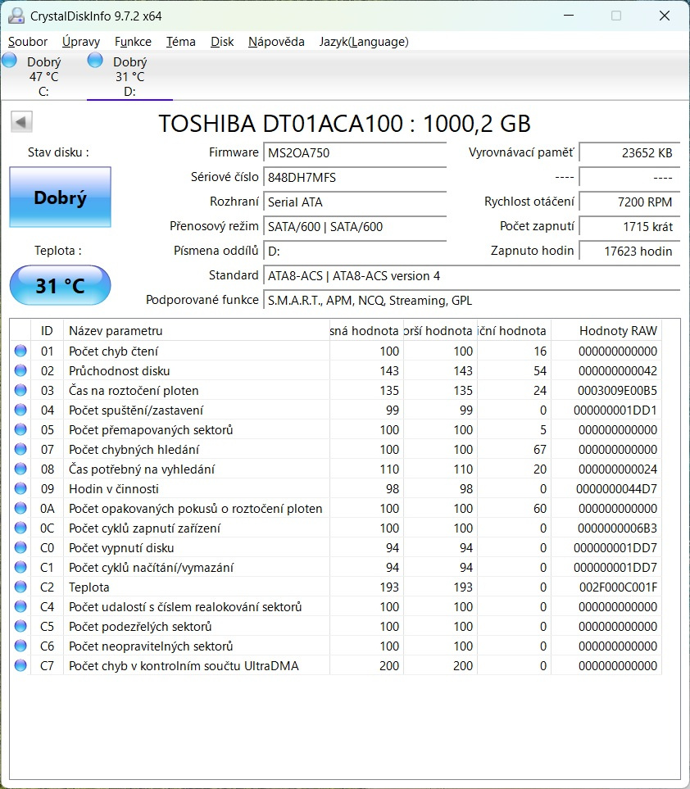Open the Soubor menu
This screenshot has width=690, height=789.
tap(27, 41)
